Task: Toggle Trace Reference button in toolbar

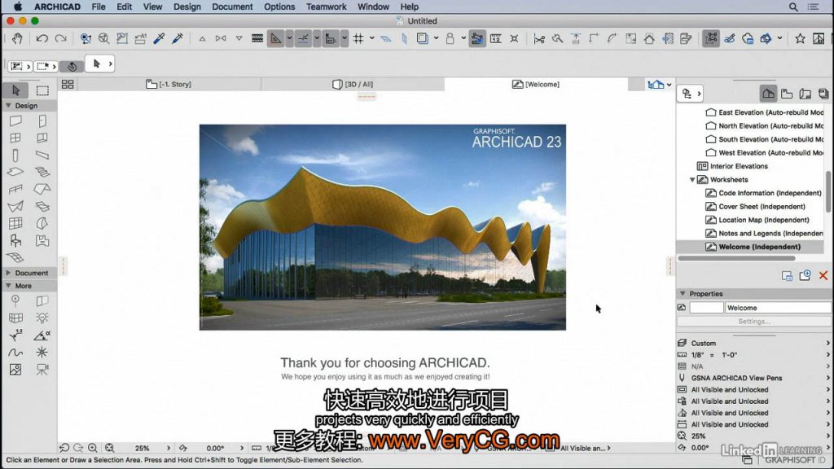Action: click(423, 38)
